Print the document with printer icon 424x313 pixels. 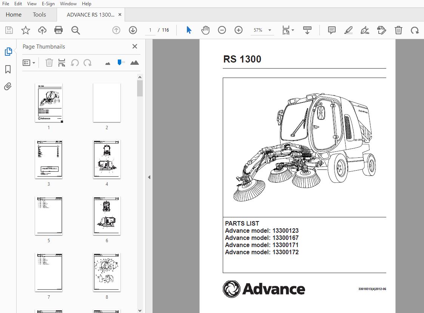pyautogui.click(x=59, y=30)
